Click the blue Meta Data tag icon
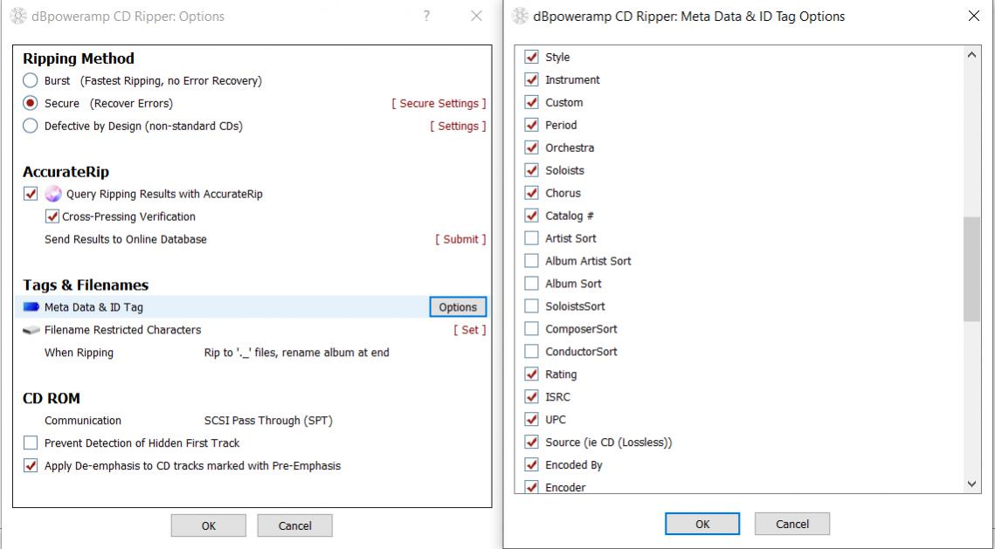This screenshot has width=995, height=549. tap(31, 307)
